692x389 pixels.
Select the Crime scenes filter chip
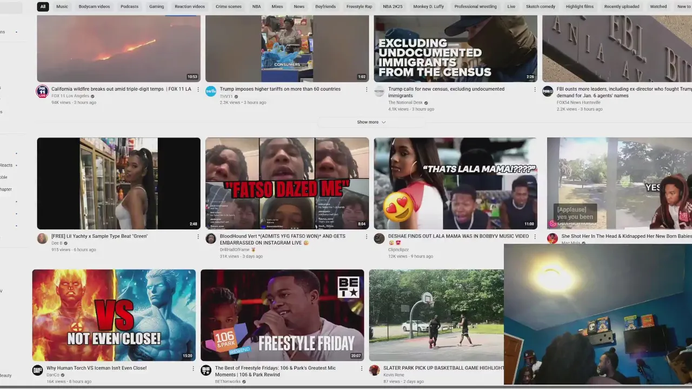pyautogui.click(x=229, y=6)
